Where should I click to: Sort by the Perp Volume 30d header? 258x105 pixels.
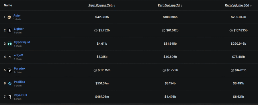tap(237, 5)
